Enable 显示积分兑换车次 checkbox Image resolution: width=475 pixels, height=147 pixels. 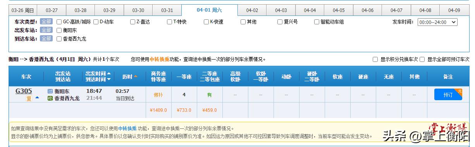click(375, 60)
